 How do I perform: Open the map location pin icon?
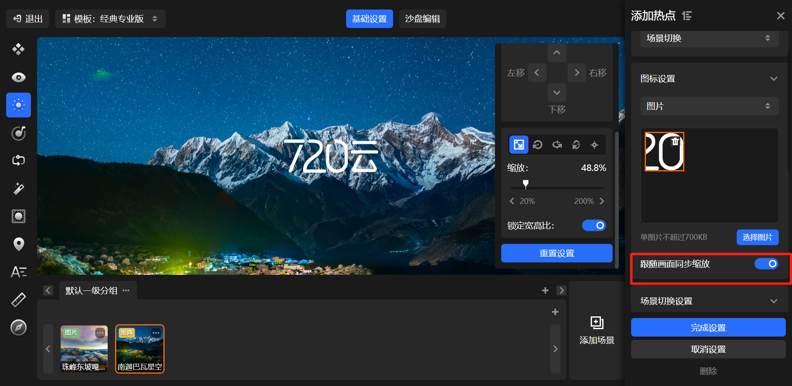(x=19, y=244)
